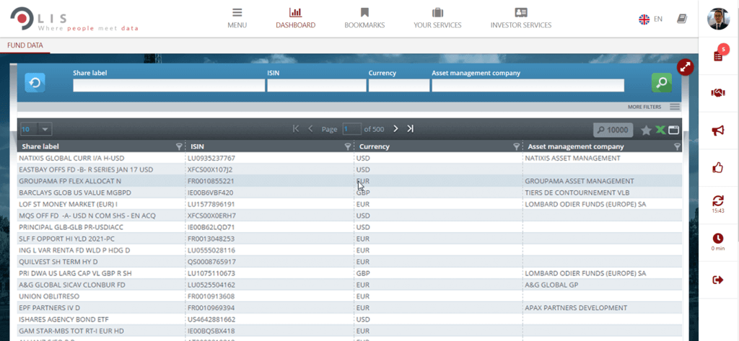
Task: Export grid using the Excel icon
Action: (660, 130)
